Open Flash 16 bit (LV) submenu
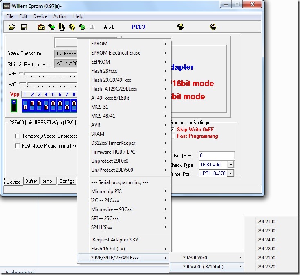Viewport: 300px width, 275px height. coord(124,249)
